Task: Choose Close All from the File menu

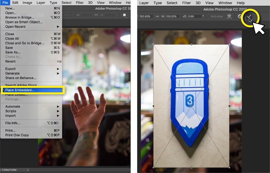Action: pos(31,39)
